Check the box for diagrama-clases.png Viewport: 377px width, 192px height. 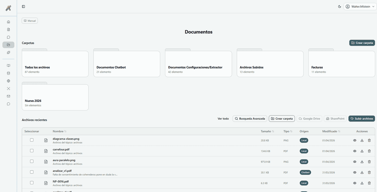coord(32,140)
